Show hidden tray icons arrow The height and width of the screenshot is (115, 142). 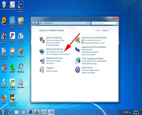[x=122, y=112]
